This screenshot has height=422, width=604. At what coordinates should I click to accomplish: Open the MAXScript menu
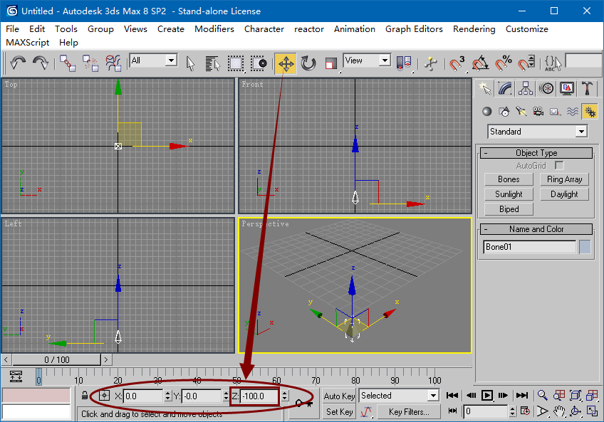tap(27, 43)
